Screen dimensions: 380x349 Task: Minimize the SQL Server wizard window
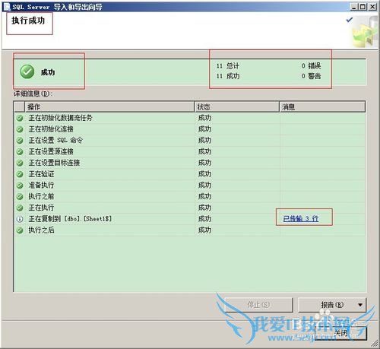pyautogui.click(x=354, y=7)
